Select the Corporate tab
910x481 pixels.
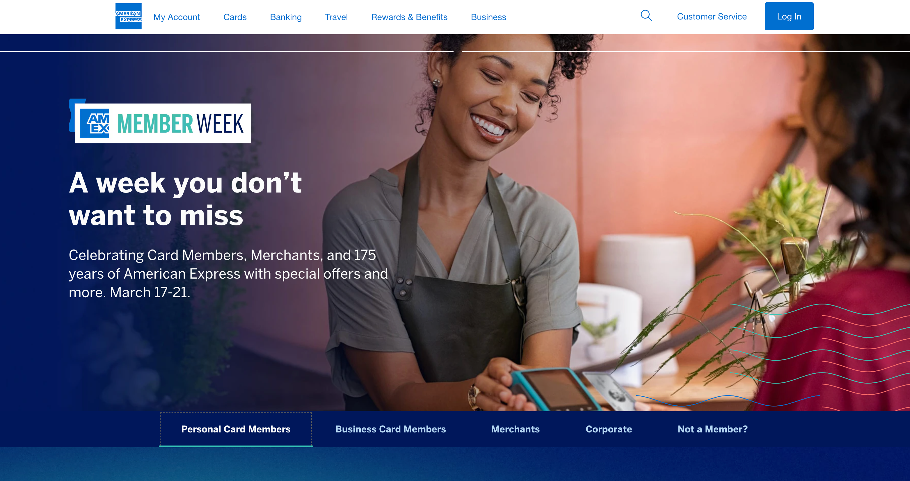(x=609, y=429)
